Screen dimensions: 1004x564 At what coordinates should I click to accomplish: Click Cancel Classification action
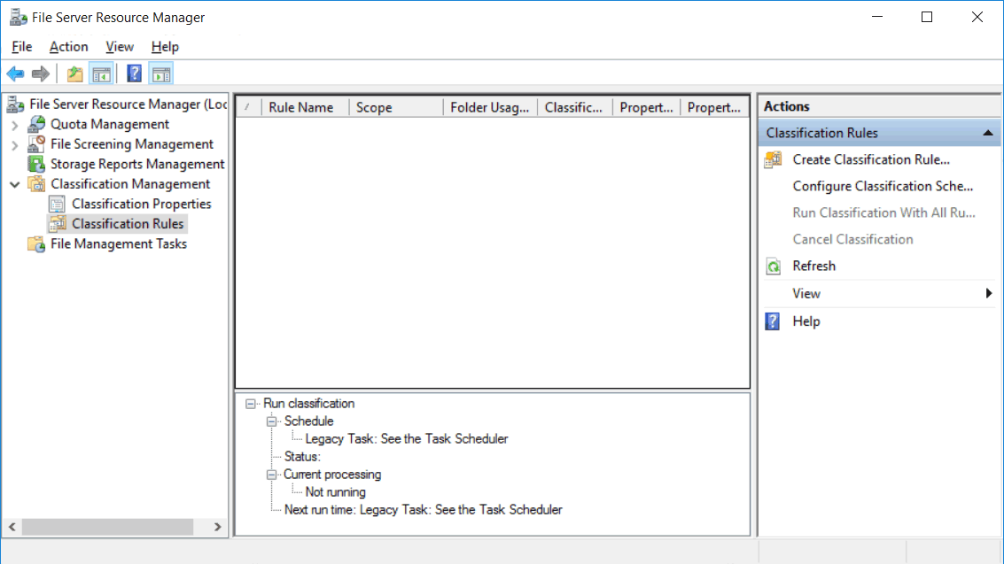(852, 239)
